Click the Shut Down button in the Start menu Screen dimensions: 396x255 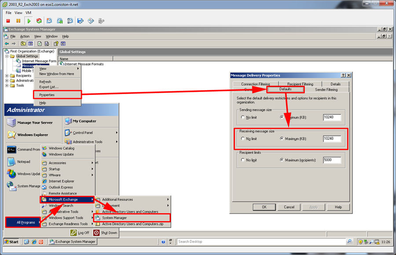105,233
